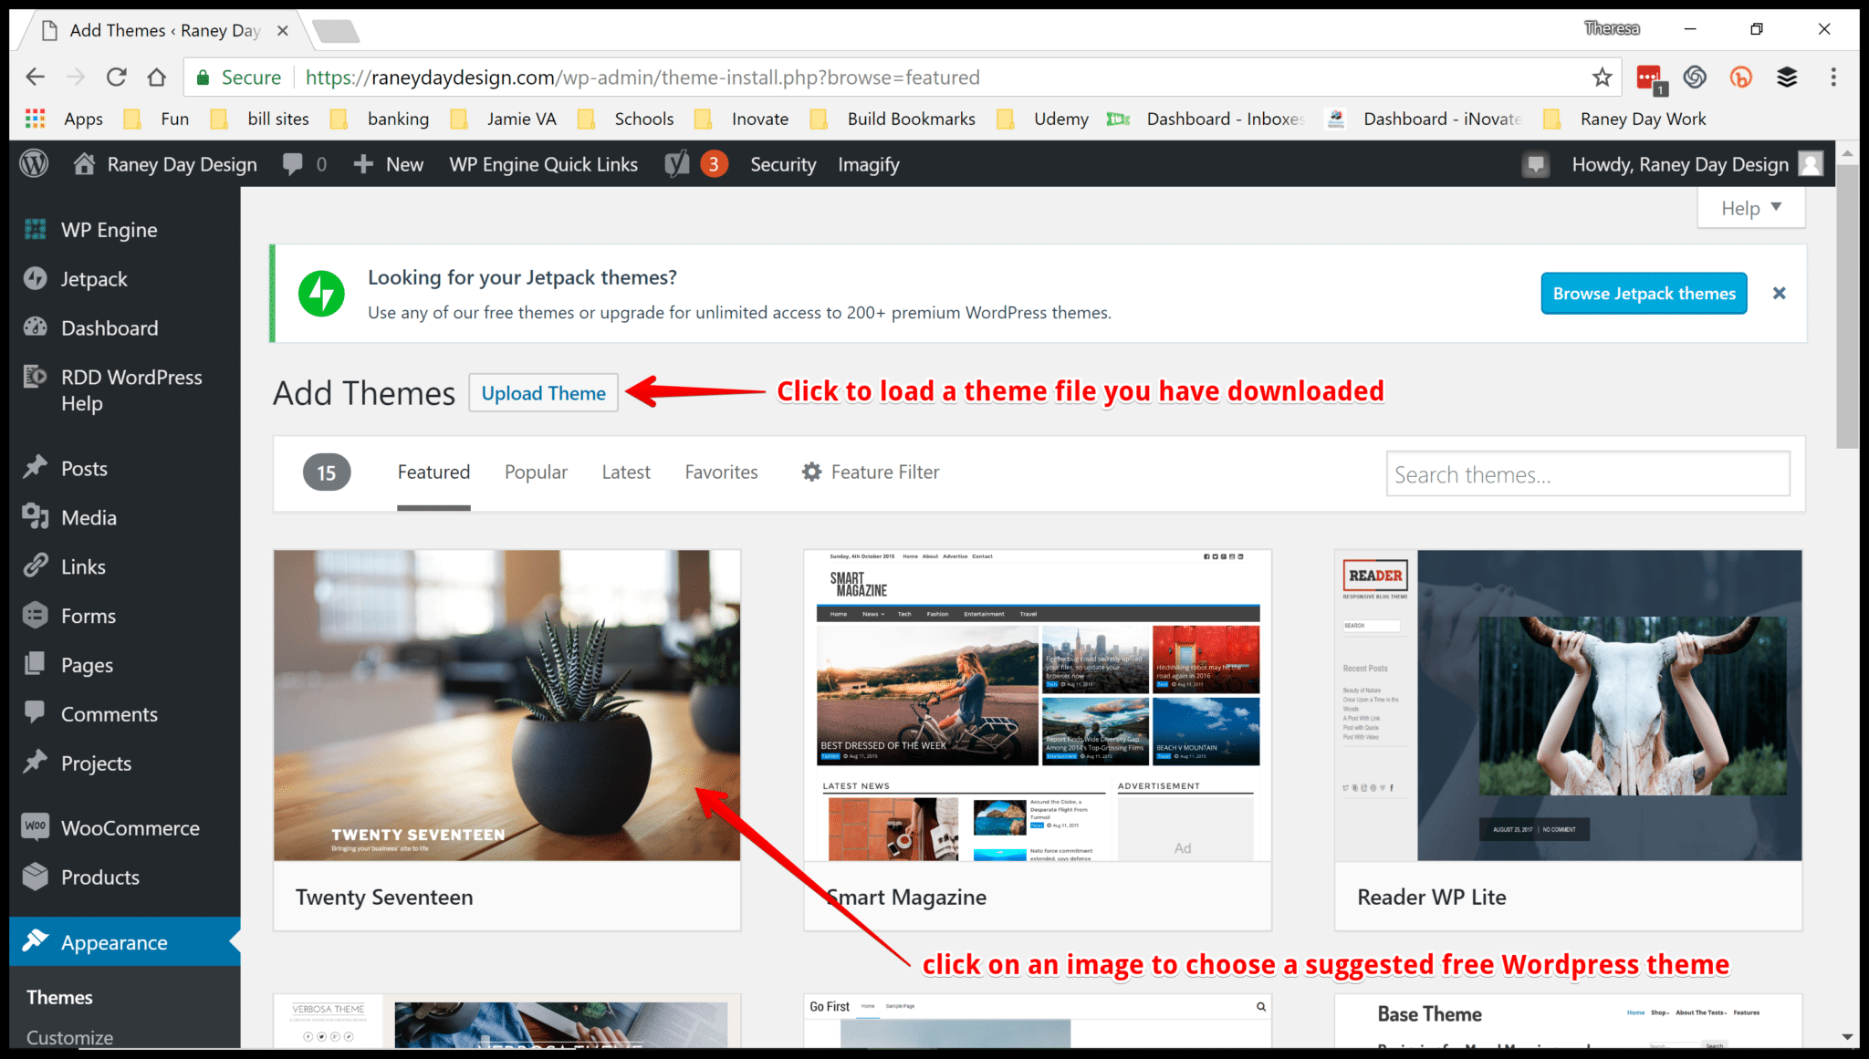This screenshot has width=1869, height=1059.
Task: Expand the Help dropdown panel
Action: tap(1751, 209)
